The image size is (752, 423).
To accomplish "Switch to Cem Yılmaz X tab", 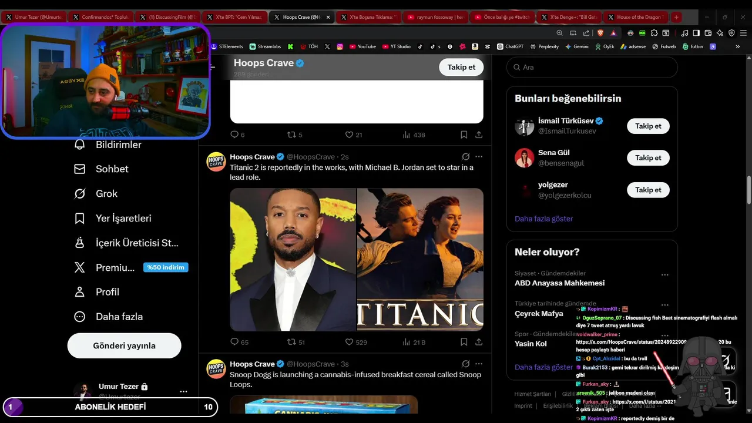I will [234, 17].
